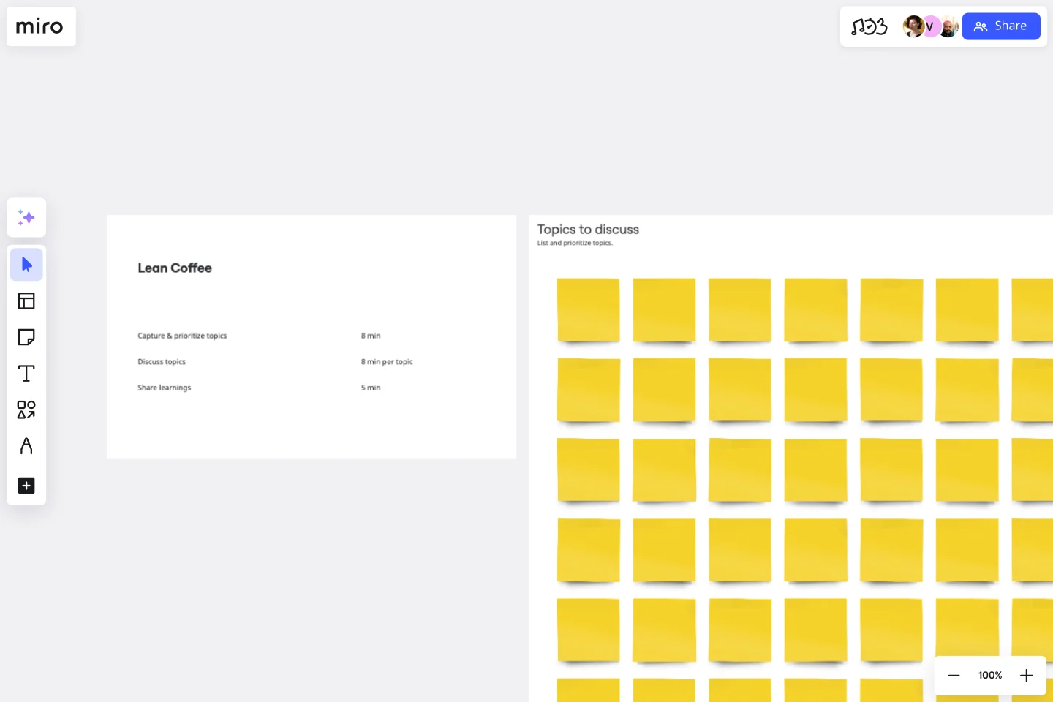Open the shapes and lines tool
1053x702 pixels.
click(x=26, y=409)
